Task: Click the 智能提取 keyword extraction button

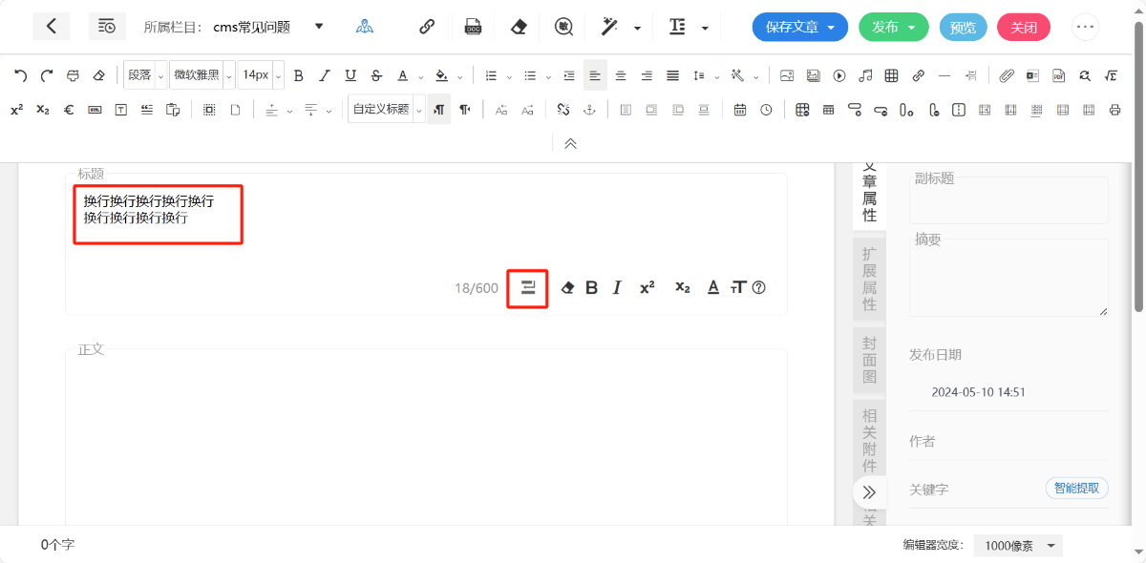Action: 1076,488
